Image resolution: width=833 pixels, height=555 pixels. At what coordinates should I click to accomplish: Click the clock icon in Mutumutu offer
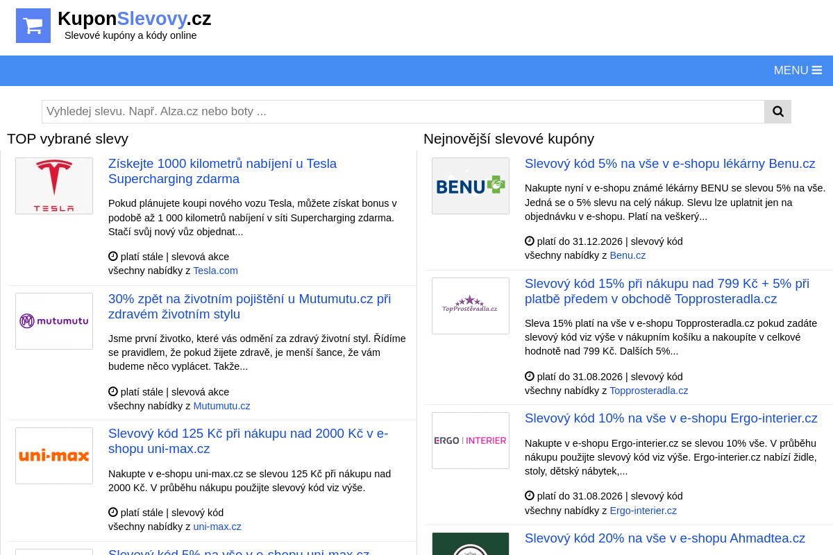(x=113, y=391)
